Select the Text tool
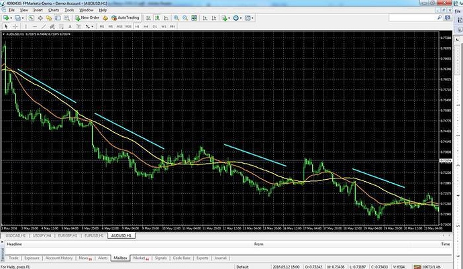 [x=70, y=27]
